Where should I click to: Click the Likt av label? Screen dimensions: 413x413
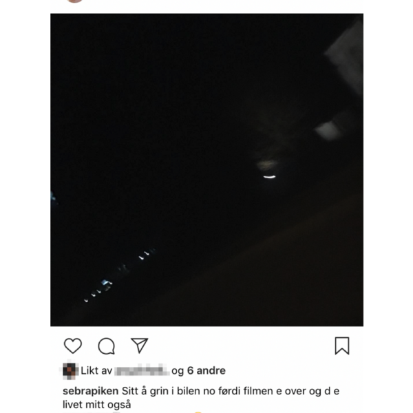coord(96,370)
